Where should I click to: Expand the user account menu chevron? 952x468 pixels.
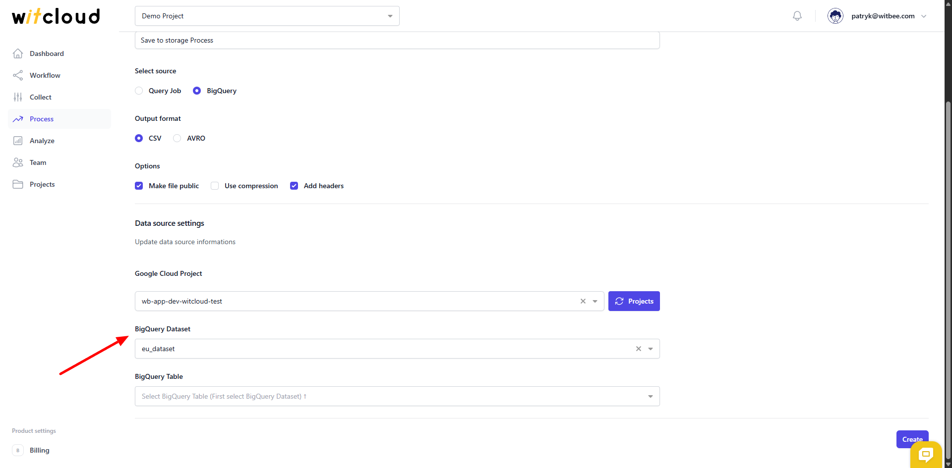(x=924, y=16)
